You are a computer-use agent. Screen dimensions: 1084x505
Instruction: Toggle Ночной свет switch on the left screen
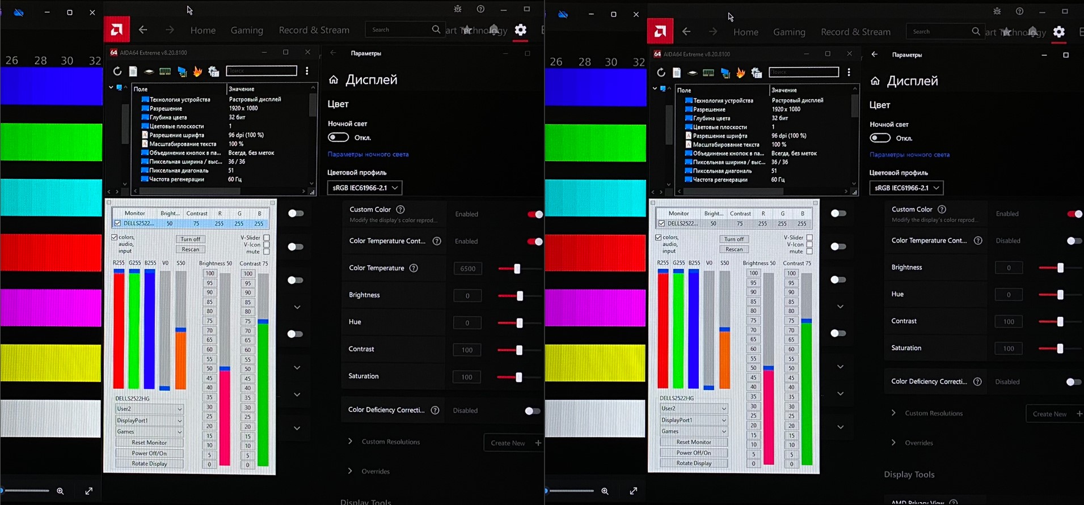click(338, 137)
